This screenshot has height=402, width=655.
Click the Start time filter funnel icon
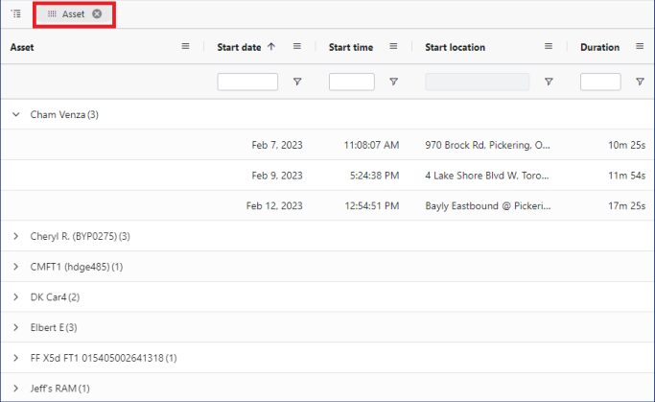(393, 83)
